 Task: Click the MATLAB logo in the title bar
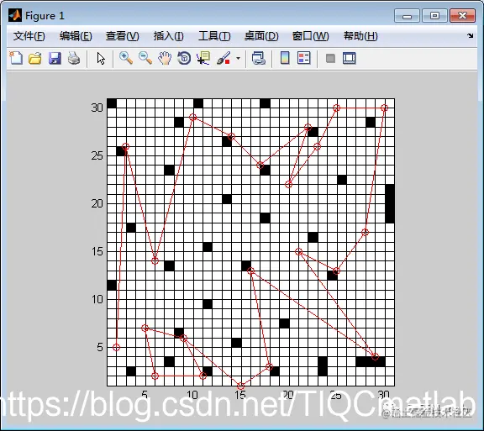15,15
